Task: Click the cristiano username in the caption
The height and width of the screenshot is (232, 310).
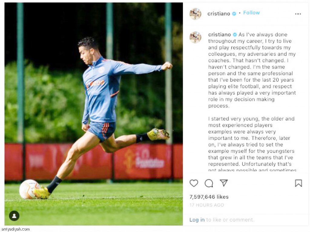Action: 219,34
